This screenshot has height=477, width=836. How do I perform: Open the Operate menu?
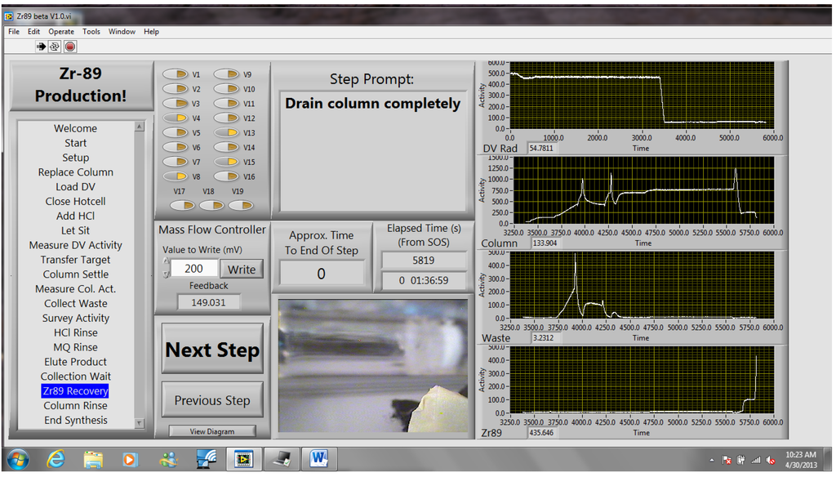61,32
